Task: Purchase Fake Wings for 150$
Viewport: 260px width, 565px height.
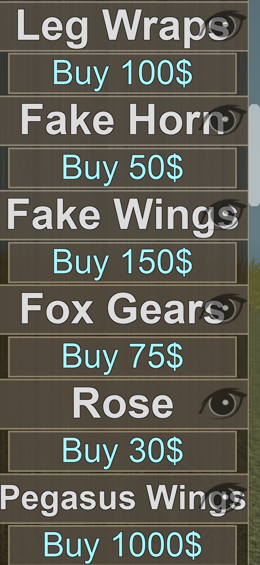Action: [x=122, y=262]
